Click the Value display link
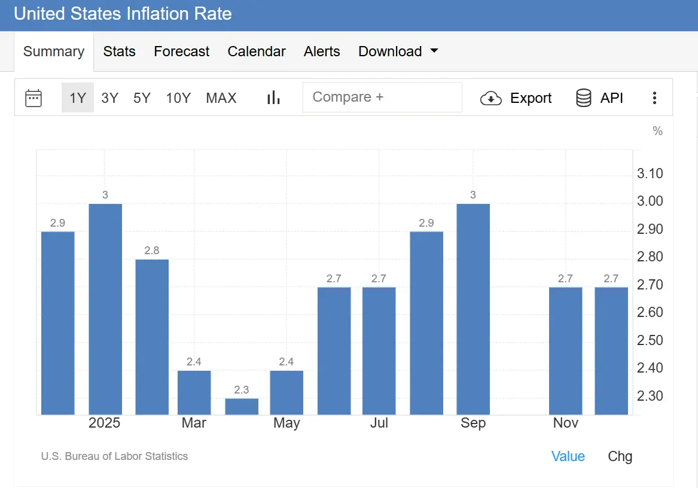The height and width of the screenshot is (488, 698). tap(568, 456)
